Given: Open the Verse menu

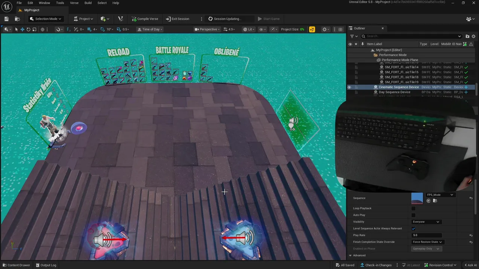Looking at the screenshot, I should 74,3.
